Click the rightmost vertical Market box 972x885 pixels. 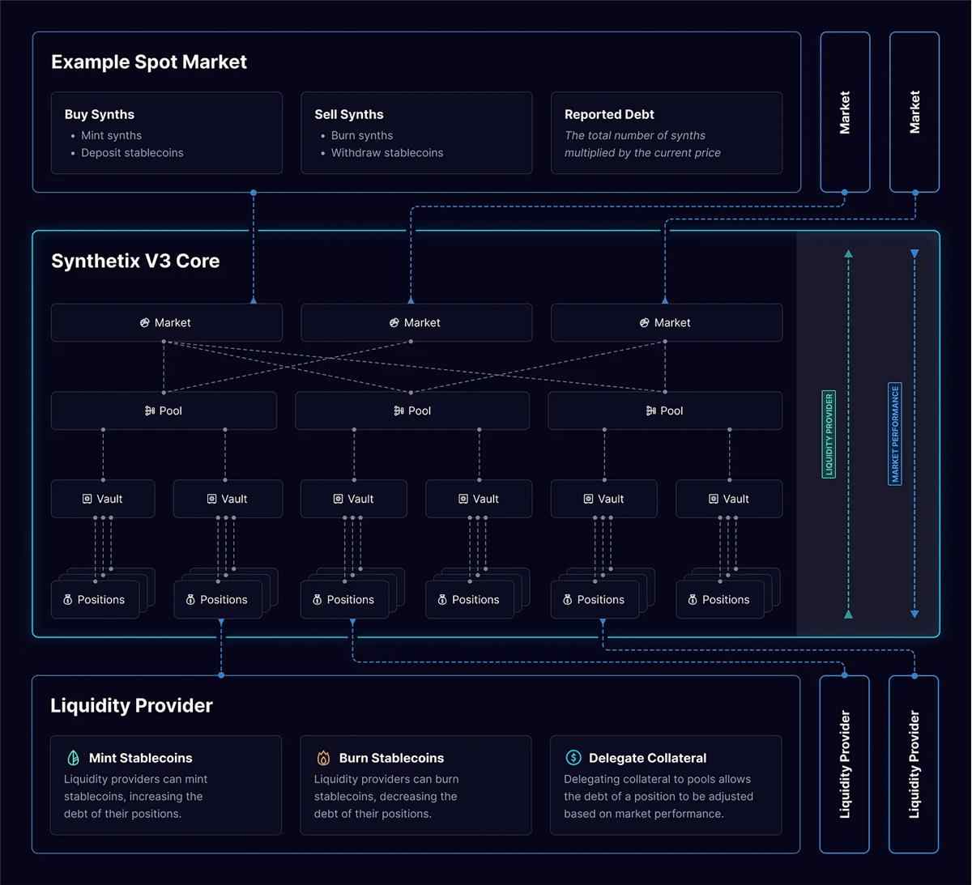click(914, 112)
